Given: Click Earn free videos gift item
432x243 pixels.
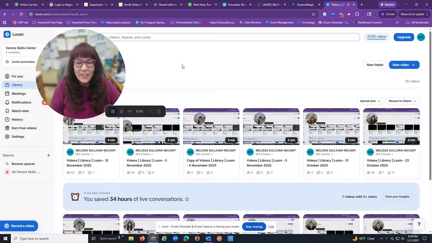Looking at the screenshot, I should (24, 128).
